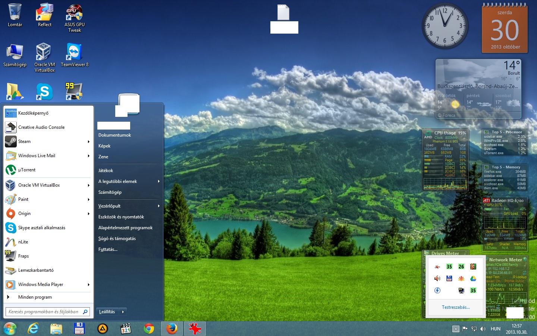Open the orange triangle AIMP taskbar icon
The width and height of the screenshot is (537, 336).
click(103, 329)
